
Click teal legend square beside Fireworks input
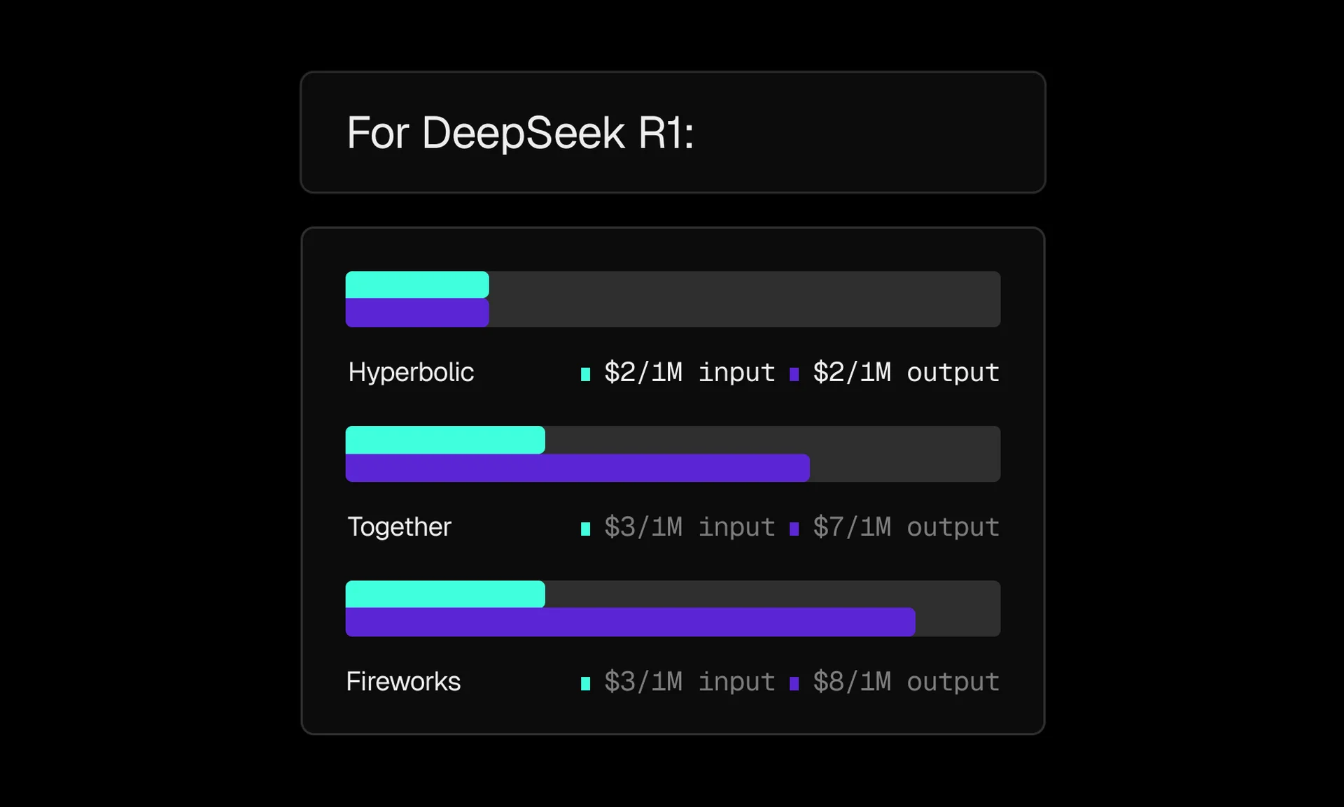[586, 683]
